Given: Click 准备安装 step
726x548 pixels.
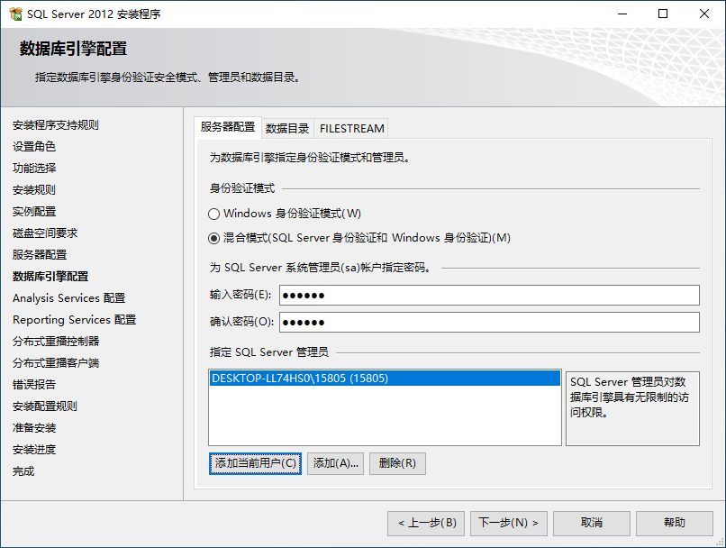Looking at the screenshot, I should tap(34, 428).
